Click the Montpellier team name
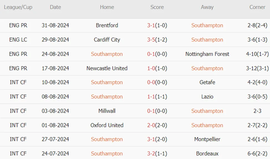The height and width of the screenshot is (159, 270). tap(207, 139)
